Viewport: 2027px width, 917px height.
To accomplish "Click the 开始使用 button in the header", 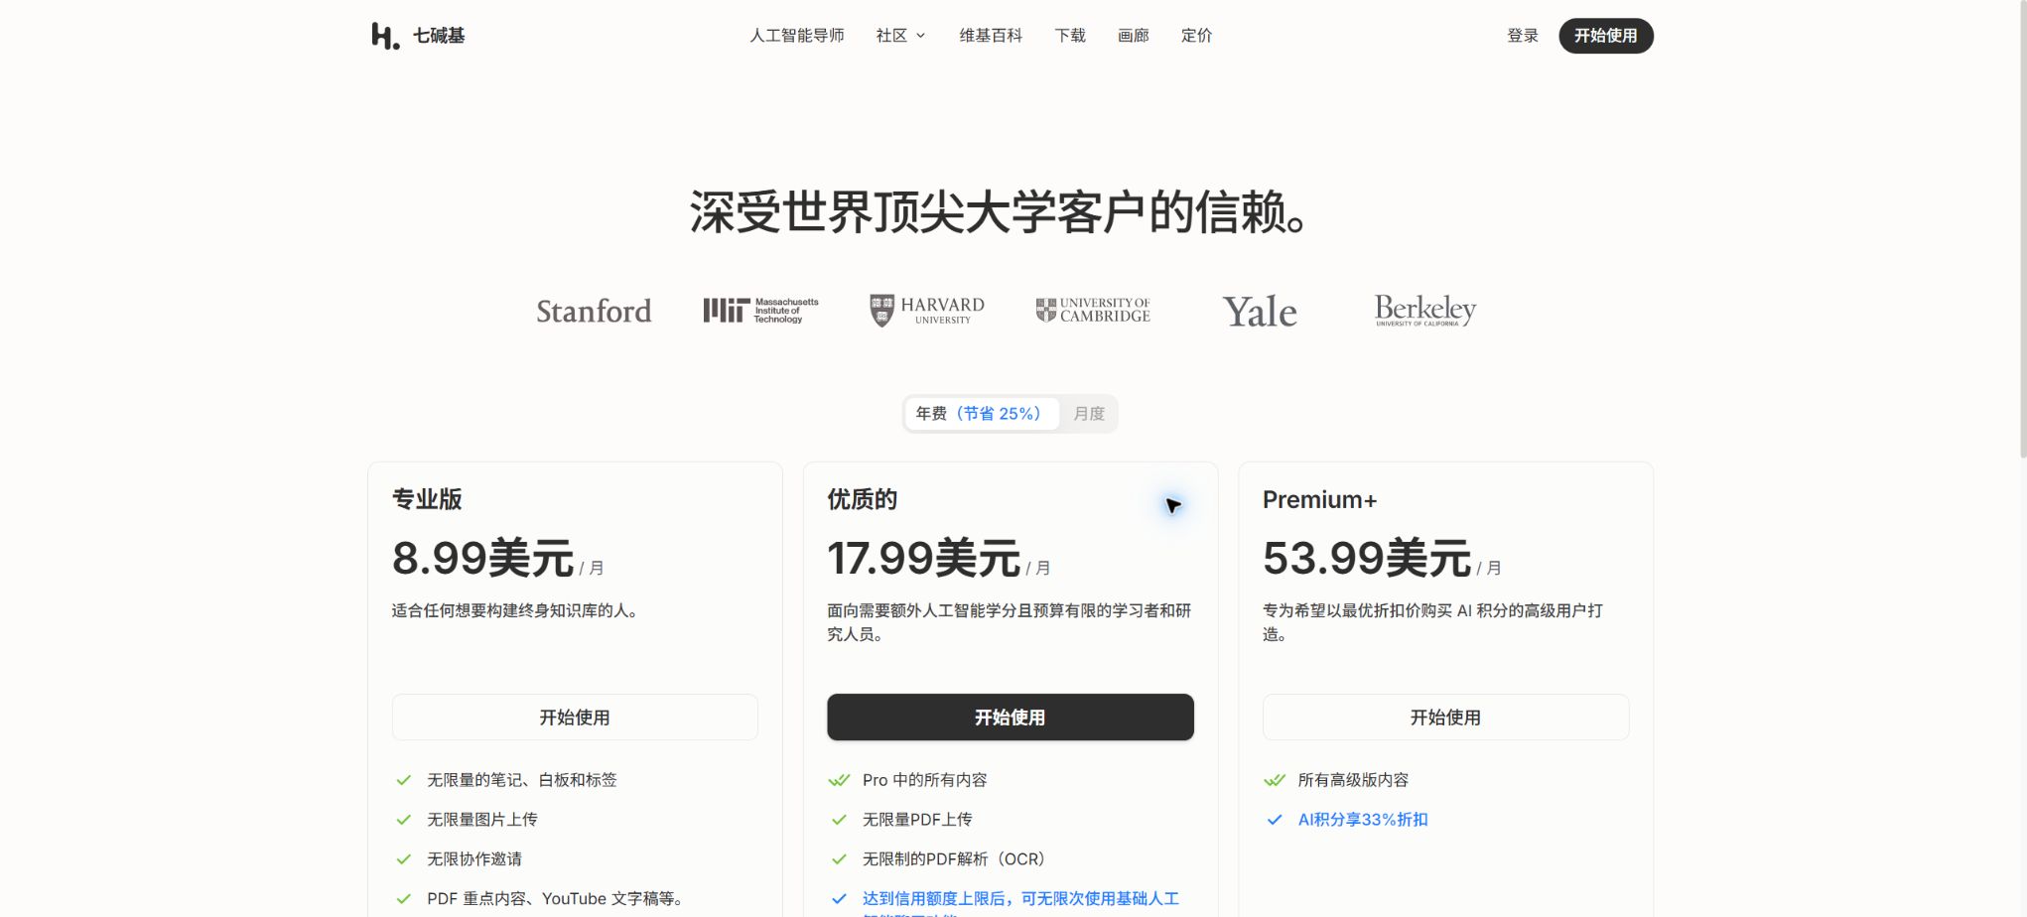I will point(1606,36).
